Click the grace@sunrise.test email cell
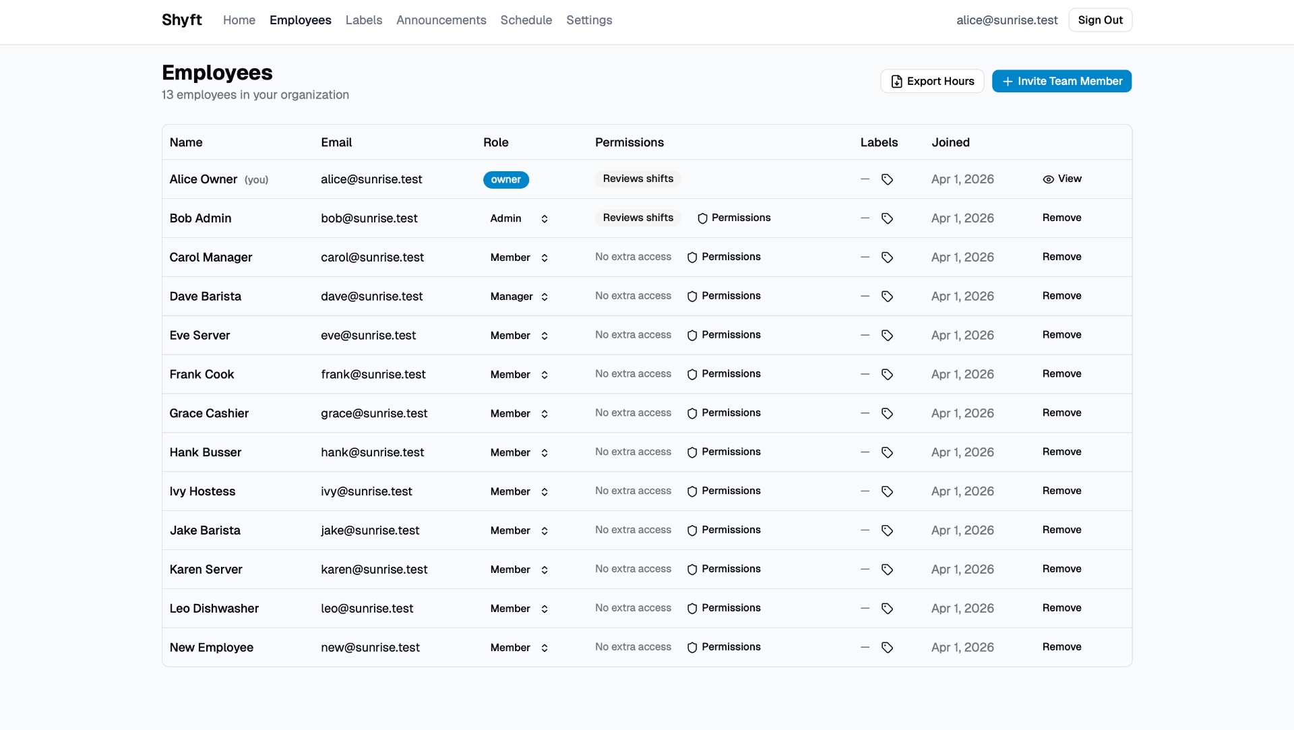 [x=374, y=413]
